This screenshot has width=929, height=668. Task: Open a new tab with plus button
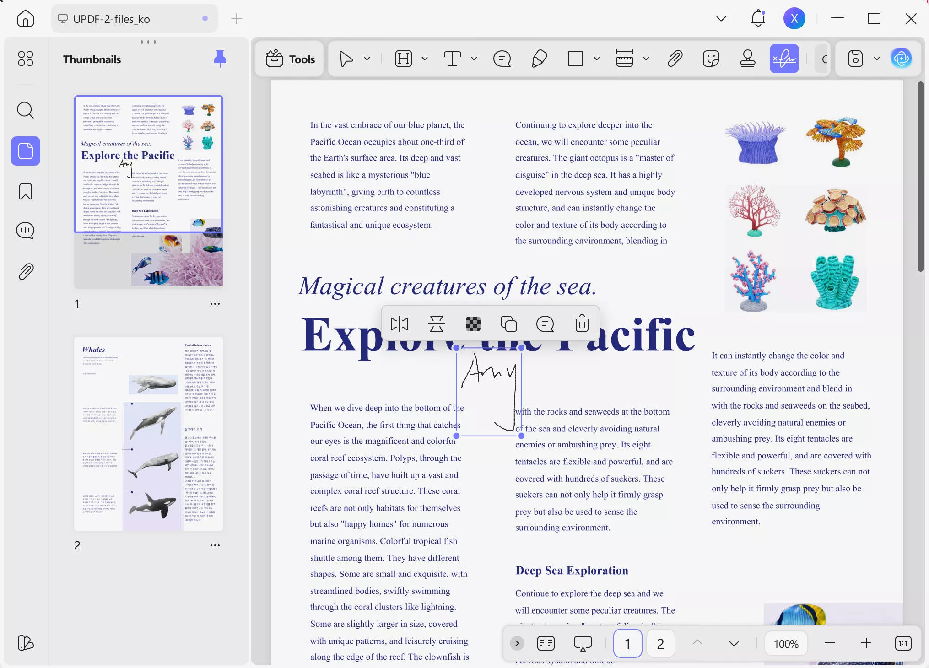click(x=237, y=19)
